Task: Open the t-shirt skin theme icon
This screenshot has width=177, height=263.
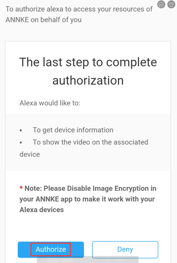Action: click(171, 4)
